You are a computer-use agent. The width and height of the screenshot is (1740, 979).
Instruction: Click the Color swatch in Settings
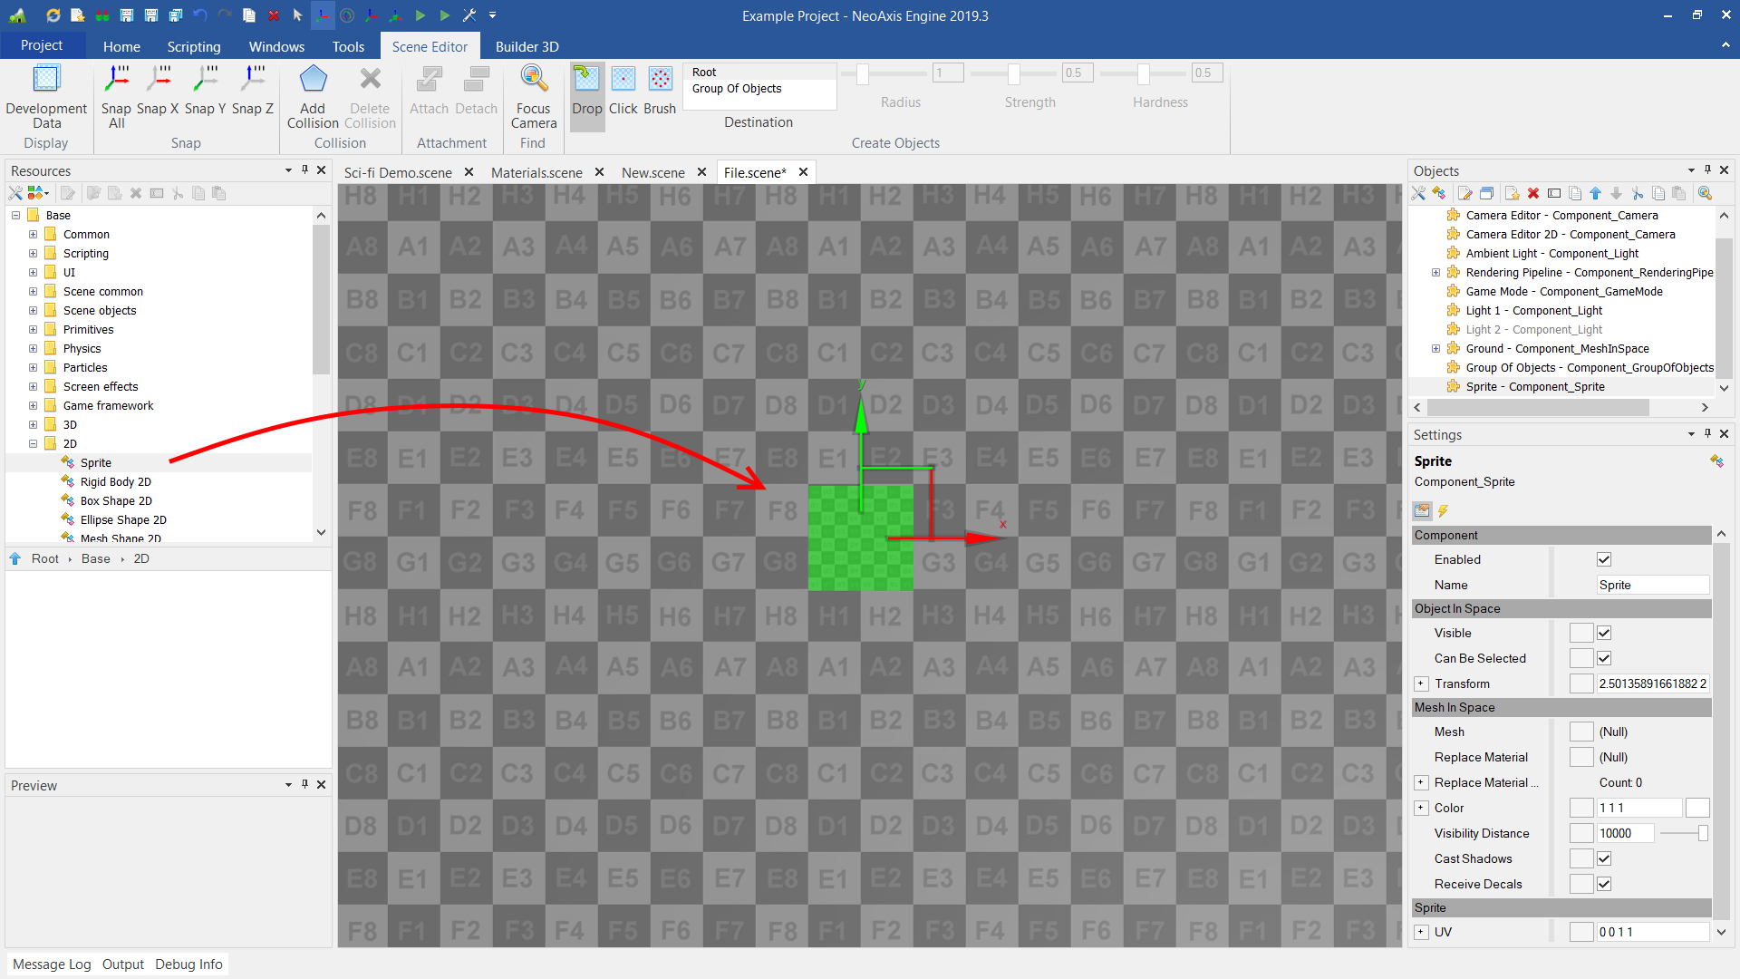point(1696,808)
